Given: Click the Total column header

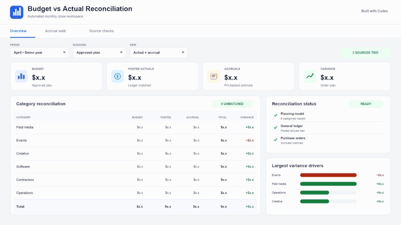Looking at the screenshot, I should point(223,117).
